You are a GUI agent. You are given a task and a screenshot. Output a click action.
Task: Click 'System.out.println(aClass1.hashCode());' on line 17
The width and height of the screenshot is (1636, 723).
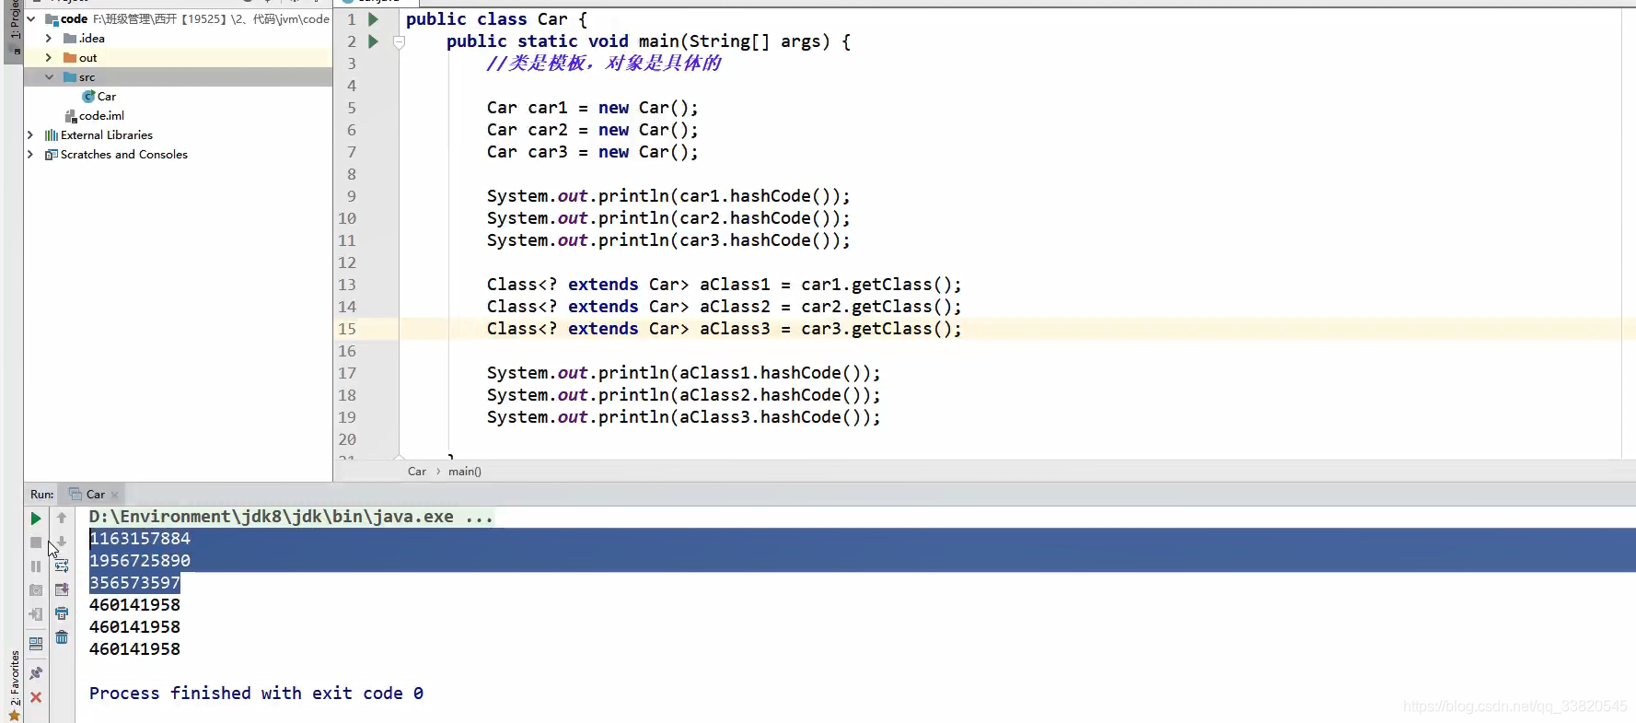[x=684, y=373]
